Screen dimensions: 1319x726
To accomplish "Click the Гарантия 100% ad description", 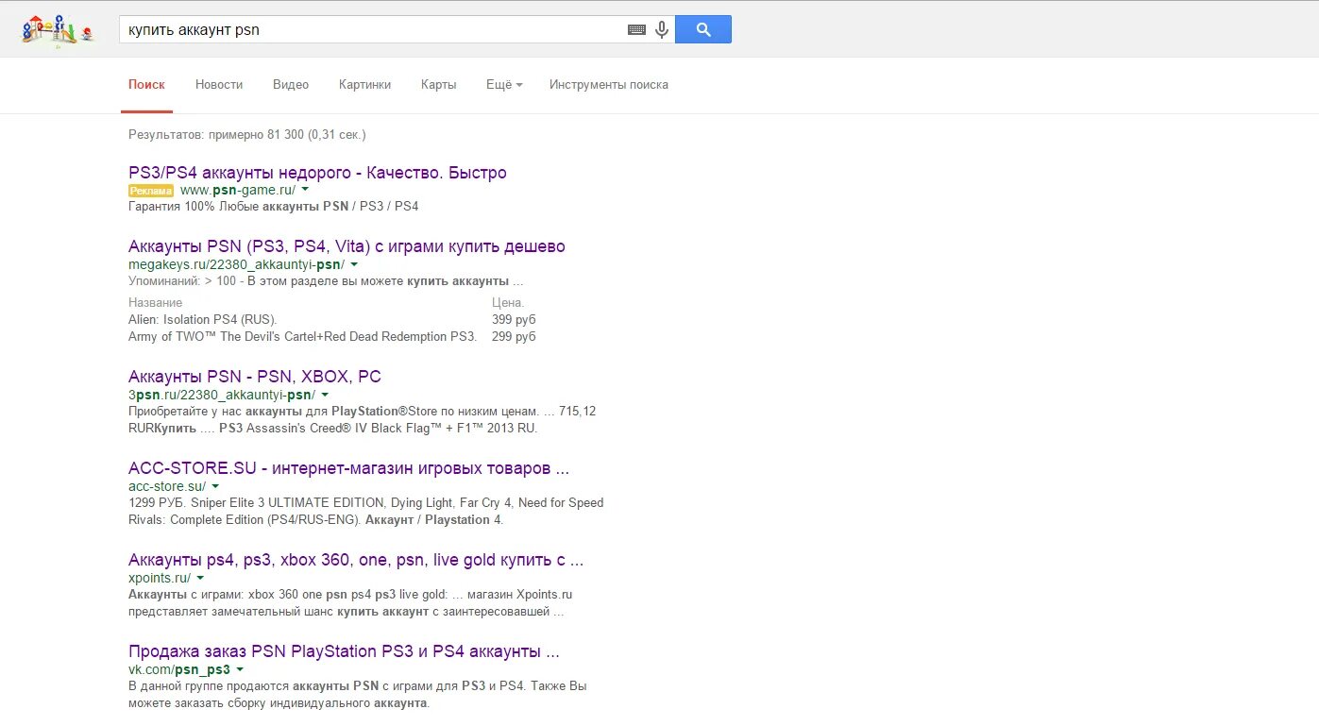I will click(274, 206).
